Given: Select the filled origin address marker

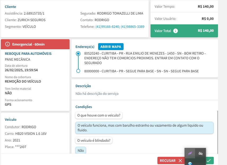Looking at the screenshot, I should [78, 53].
